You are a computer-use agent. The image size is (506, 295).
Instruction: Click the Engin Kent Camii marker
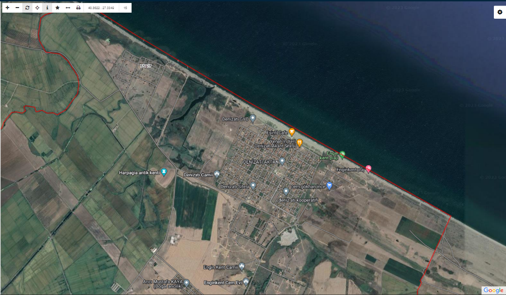click(x=242, y=266)
